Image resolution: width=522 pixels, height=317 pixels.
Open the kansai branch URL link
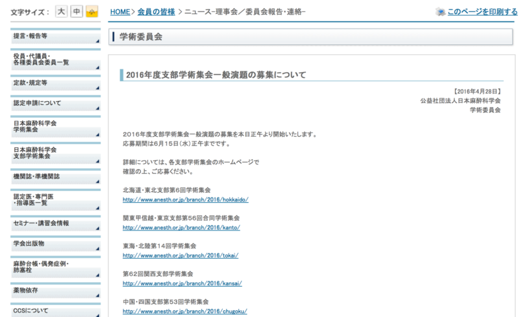182,283
